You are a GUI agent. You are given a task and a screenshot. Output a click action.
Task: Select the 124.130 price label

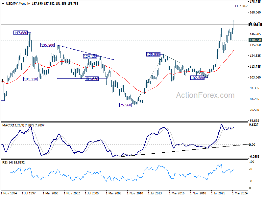(x=90, y=56)
